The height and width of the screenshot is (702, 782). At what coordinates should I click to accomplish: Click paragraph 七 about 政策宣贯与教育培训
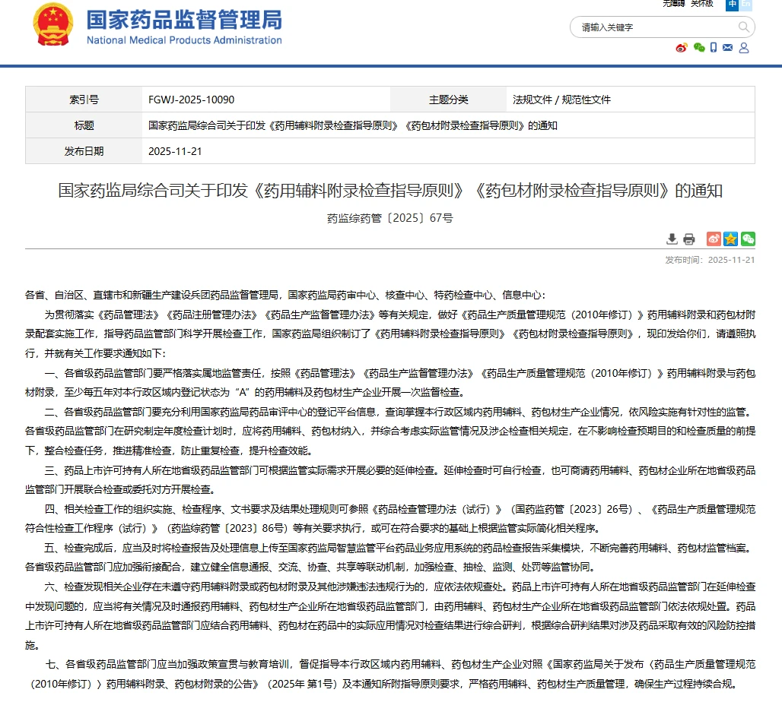click(x=390, y=674)
